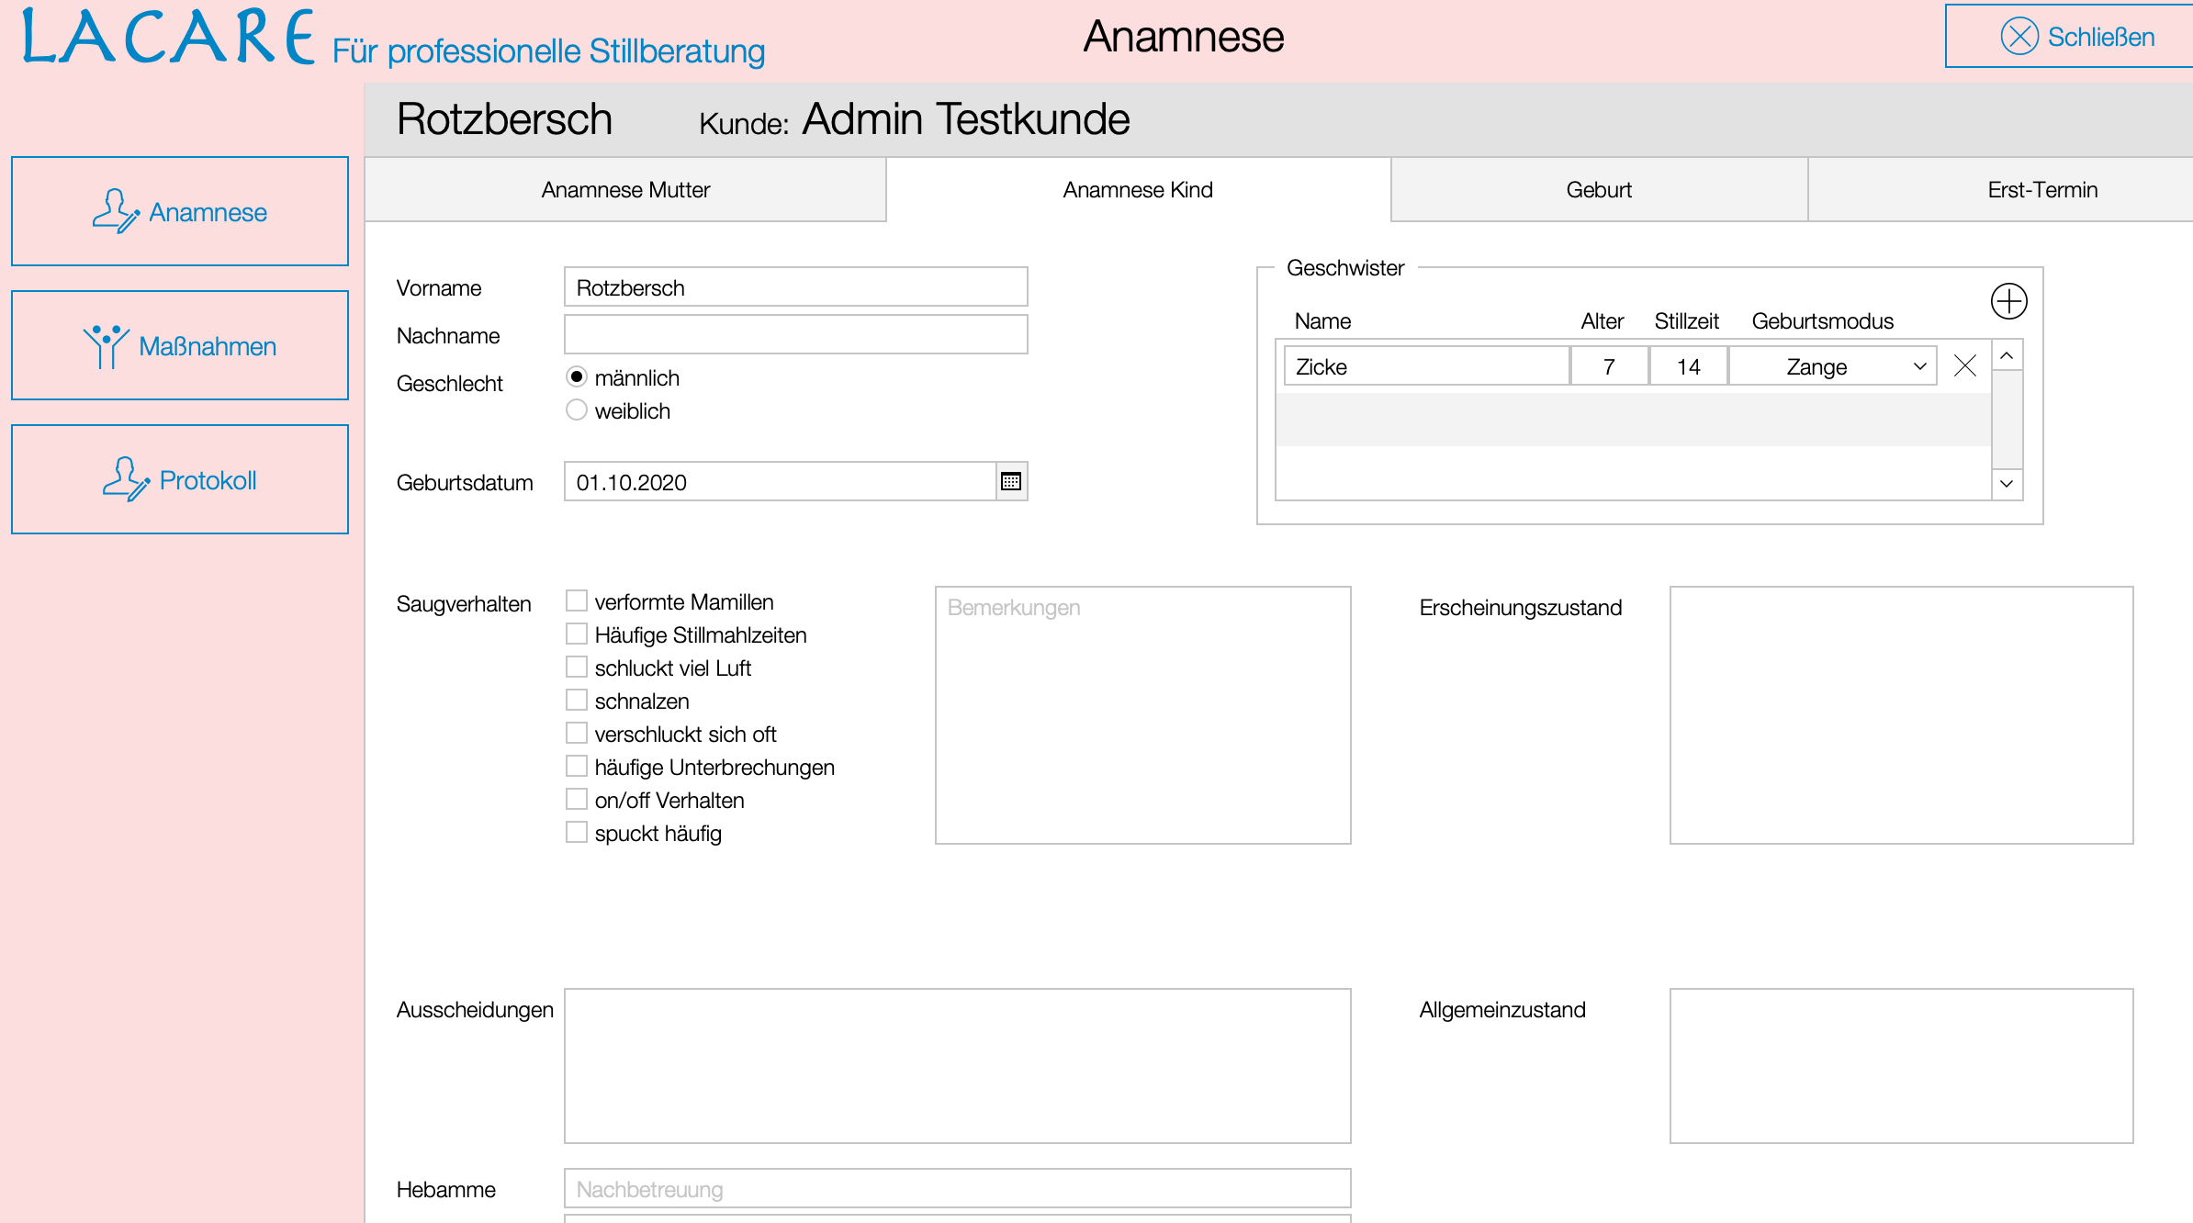Switch to the Anamnese Mutter tab
The height and width of the screenshot is (1223, 2193).
(x=625, y=190)
